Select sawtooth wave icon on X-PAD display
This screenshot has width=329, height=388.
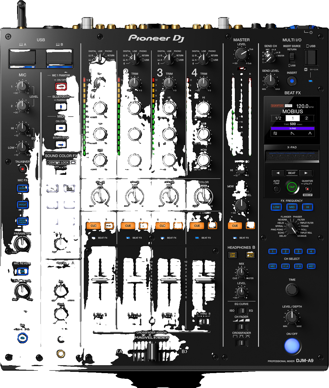tap(292, 134)
